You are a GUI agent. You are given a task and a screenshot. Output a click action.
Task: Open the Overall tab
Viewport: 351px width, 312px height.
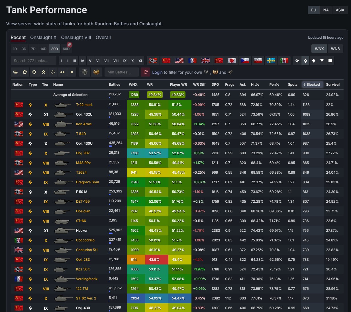[103, 37]
